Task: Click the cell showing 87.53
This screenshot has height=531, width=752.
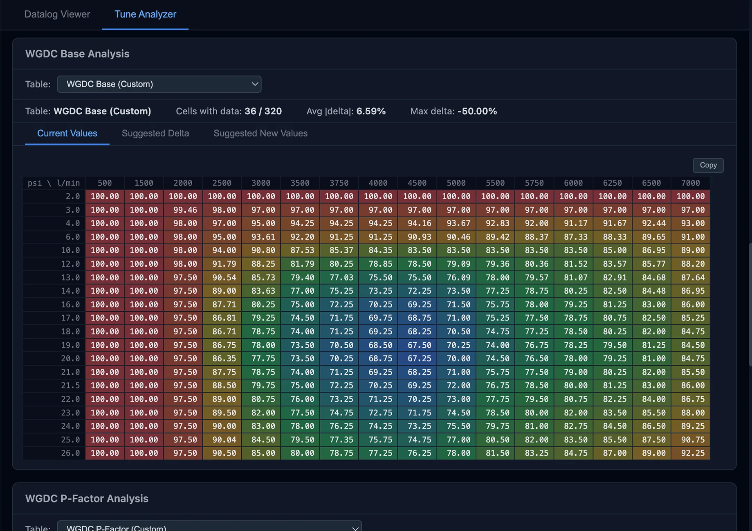Action: coord(300,250)
